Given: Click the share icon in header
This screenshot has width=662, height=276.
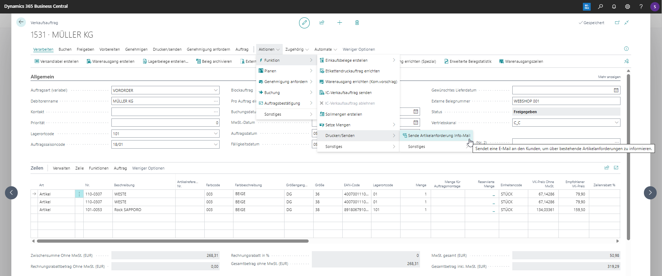Looking at the screenshot, I should click(x=322, y=23).
